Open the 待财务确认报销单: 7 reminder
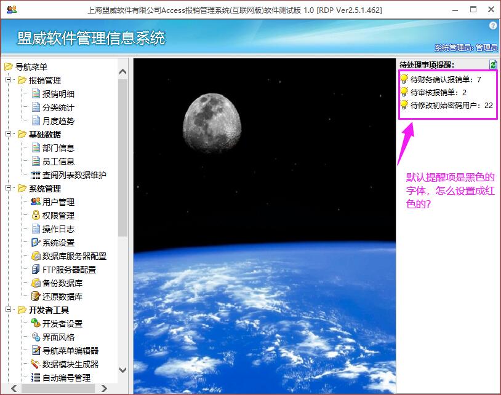The width and height of the screenshot is (501, 395). coord(446,79)
